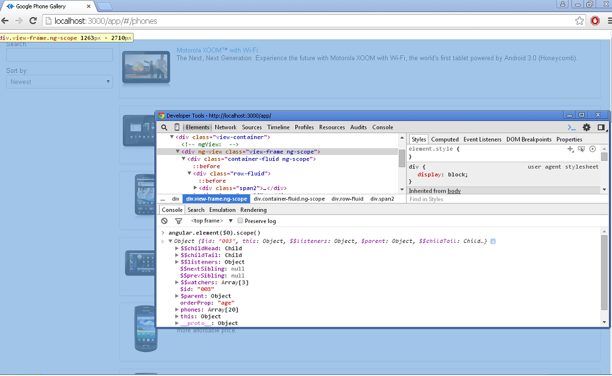The width and height of the screenshot is (612, 376).
Task: Collapse the view-frame ng-scope div node
Action: (x=177, y=152)
